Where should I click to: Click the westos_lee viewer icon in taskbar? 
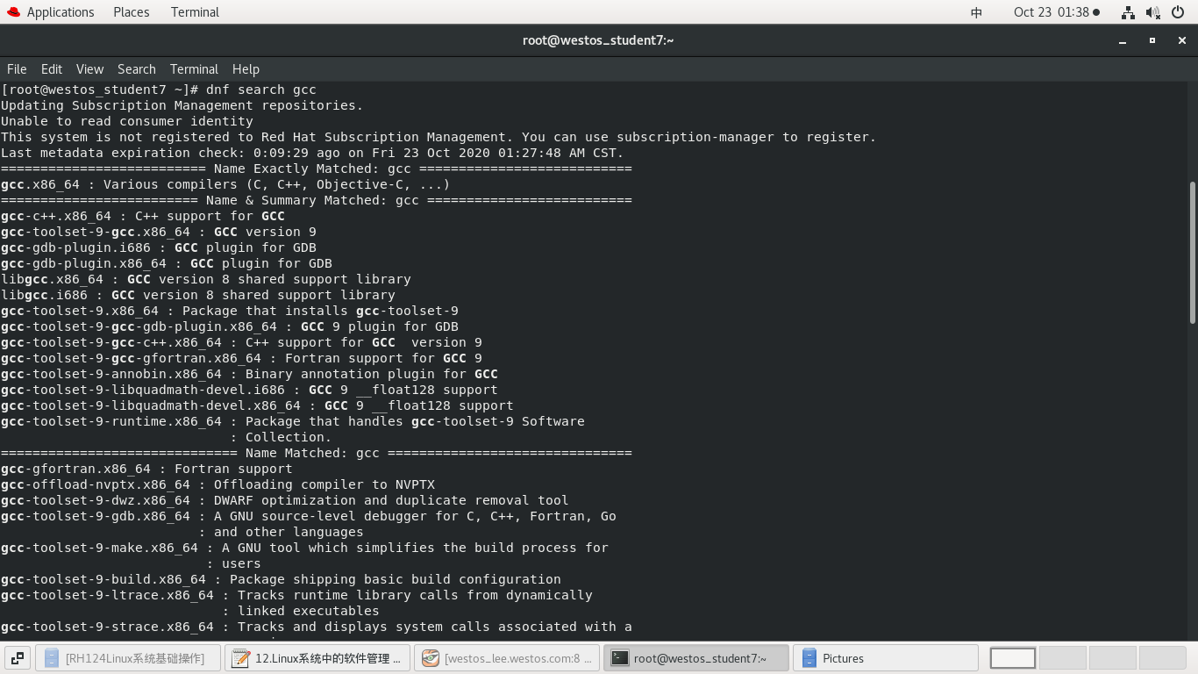(x=430, y=658)
